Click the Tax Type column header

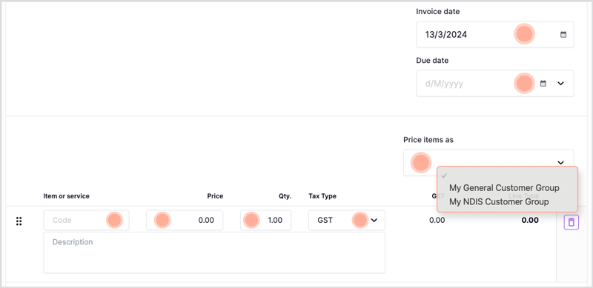(322, 195)
